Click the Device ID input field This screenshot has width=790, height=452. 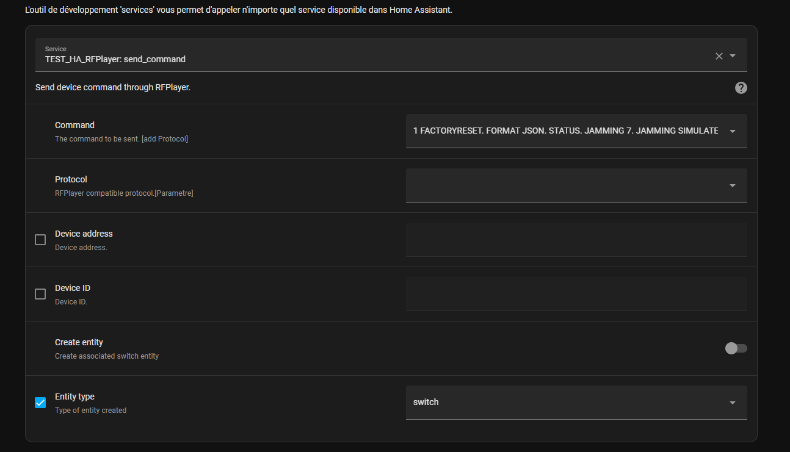click(576, 293)
